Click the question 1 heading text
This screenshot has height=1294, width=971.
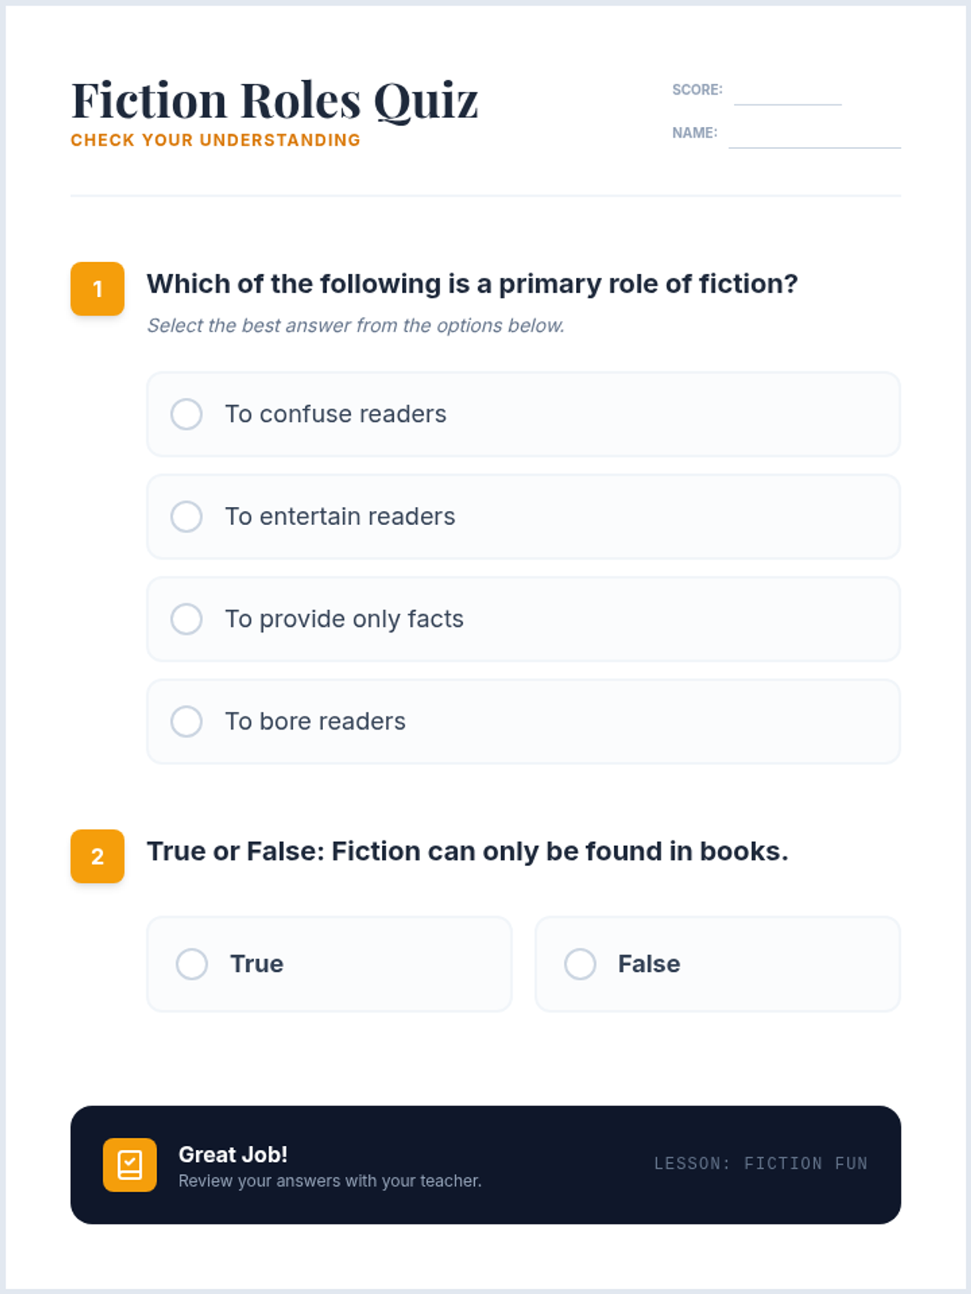coord(472,284)
